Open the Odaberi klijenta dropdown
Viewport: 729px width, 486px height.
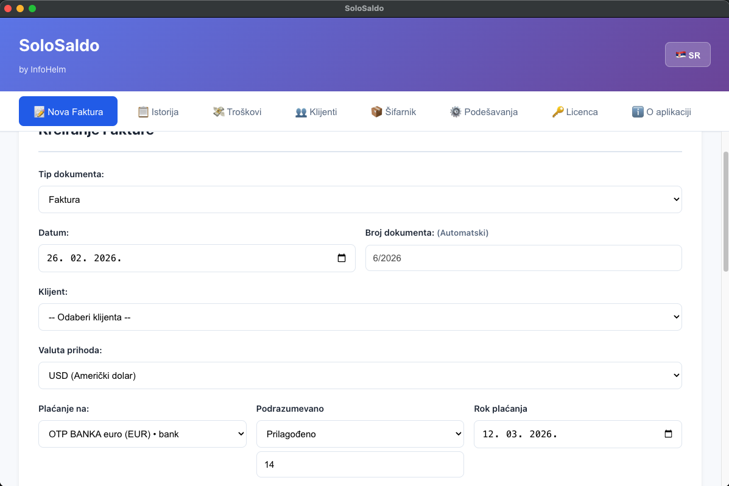[360, 317]
